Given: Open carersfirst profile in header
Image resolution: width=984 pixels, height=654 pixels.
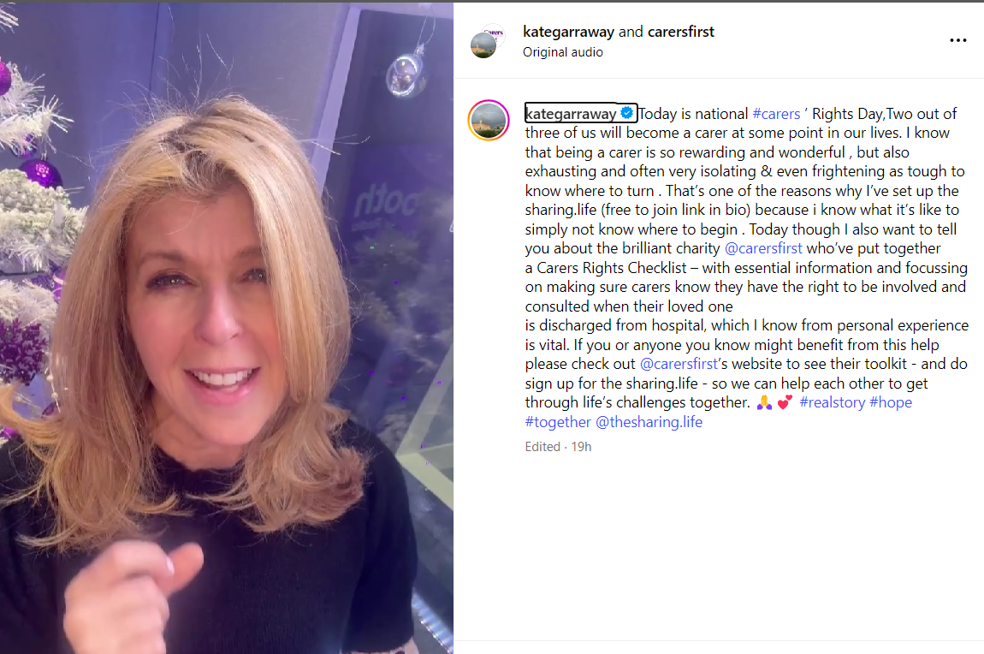Looking at the screenshot, I should pyautogui.click(x=681, y=32).
